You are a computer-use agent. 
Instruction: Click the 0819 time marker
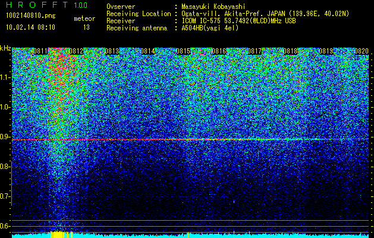click(x=326, y=51)
